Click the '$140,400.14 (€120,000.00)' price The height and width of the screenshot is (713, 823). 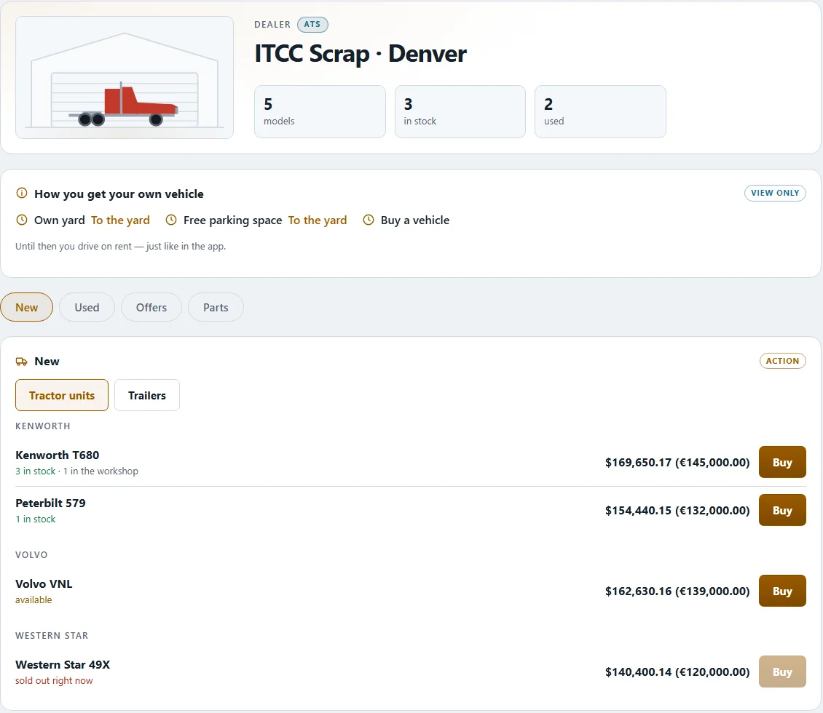[677, 672]
